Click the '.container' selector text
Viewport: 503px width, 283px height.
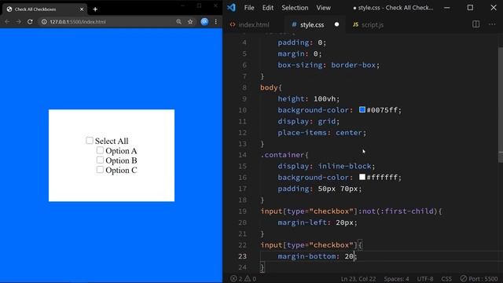tap(282, 155)
